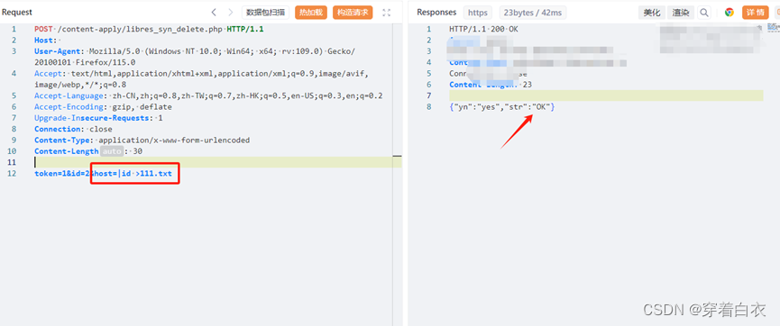This screenshot has width=780, height=326.
Task: Click the POST request line in editor
Action: (x=149, y=29)
